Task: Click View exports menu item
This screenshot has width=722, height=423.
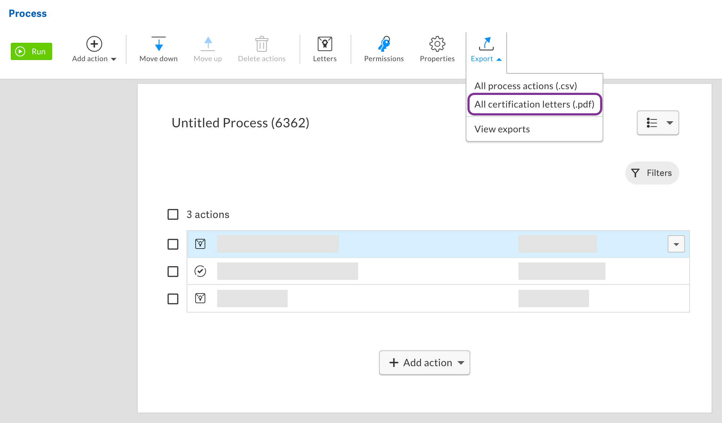Action: point(502,129)
